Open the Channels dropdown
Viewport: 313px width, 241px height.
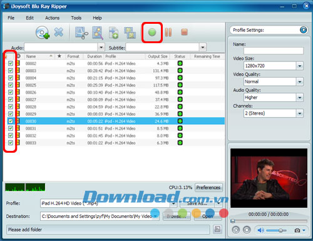click(x=300, y=113)
